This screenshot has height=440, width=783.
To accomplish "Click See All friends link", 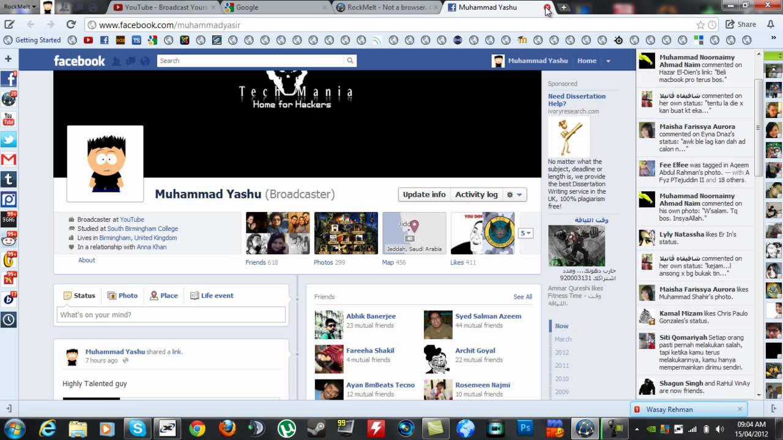I will 522,297.
